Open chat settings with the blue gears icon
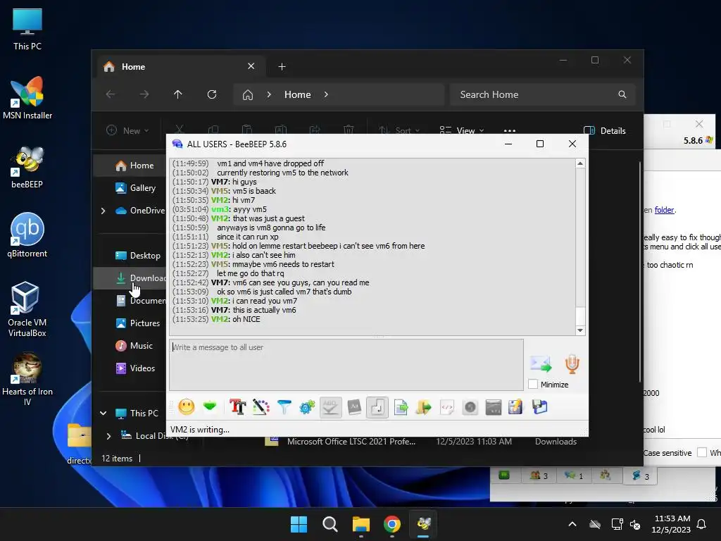721x541 pixels. tap(307, 407)
